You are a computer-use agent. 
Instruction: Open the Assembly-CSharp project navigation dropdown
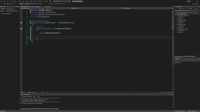click(45, 8)
